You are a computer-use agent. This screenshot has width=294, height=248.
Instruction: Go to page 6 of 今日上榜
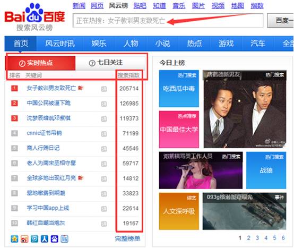283,238
